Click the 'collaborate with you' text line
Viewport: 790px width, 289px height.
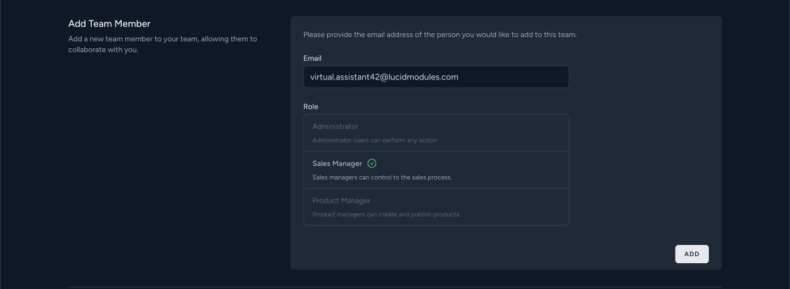point(103,49)
